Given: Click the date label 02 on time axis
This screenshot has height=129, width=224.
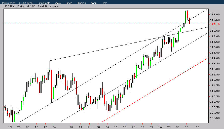Looking at the screenshot, I should [142, 127].
